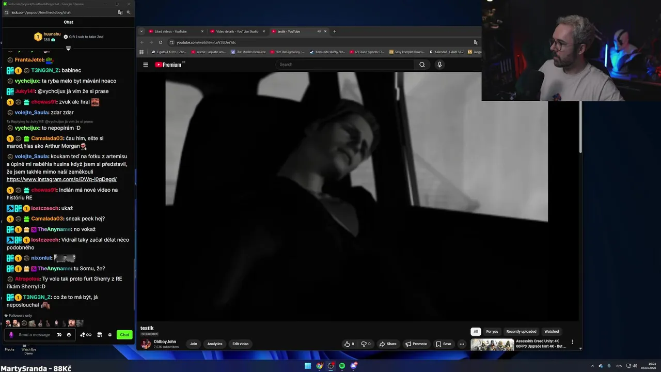Switch to Video details YouTube Studio tab

point(237,32)
